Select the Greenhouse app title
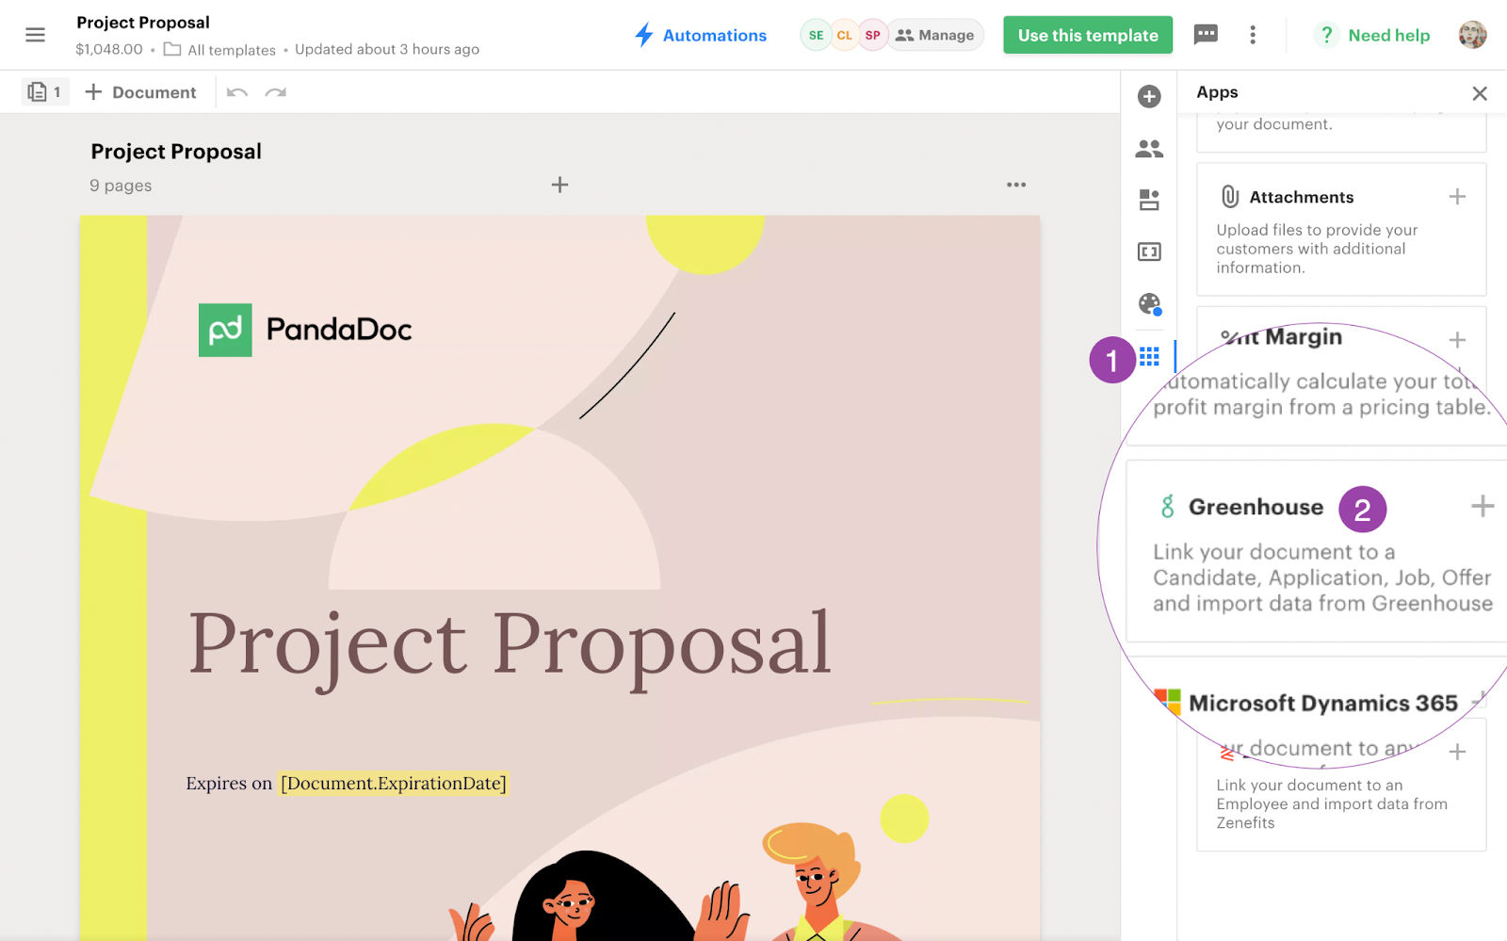Image resolution: width=1507 pixels, height=941 pixels. tap(1256, 507)
